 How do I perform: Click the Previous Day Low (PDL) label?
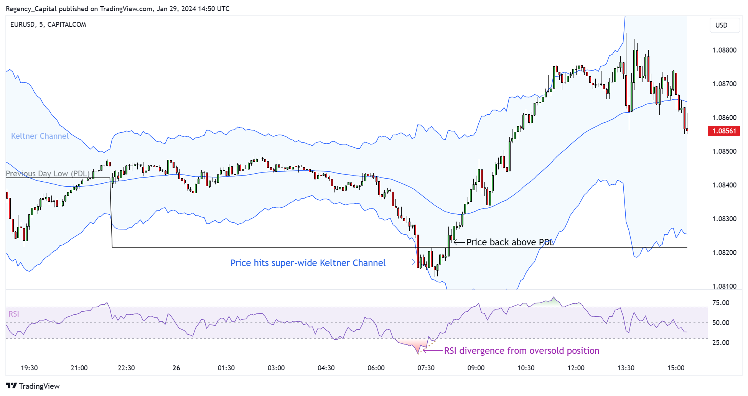coord(48,174)
